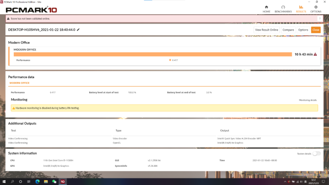Expand the Monitoring details

tap(308, 100)
